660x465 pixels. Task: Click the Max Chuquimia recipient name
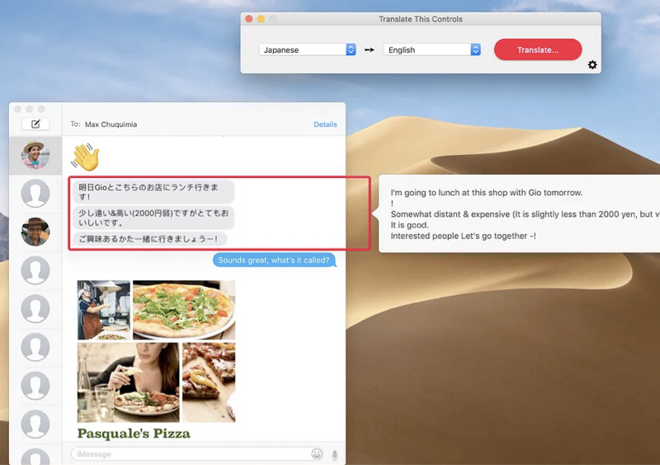111,124
